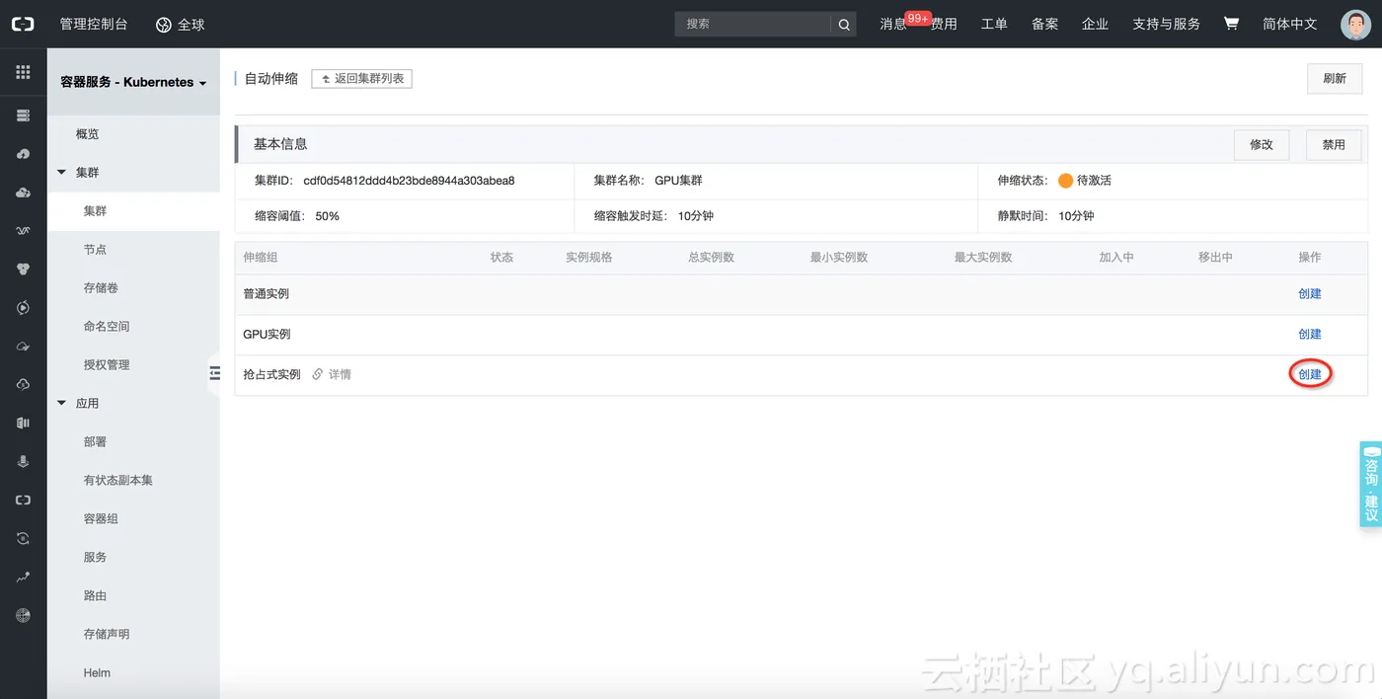The height and width of the screenshot is (699, 1382).
Task: Open 容器服务 - Kubernetes dropdown
Action: tap(133, 82)
